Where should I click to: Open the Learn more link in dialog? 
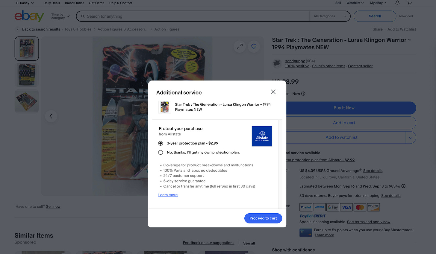pos(168,195)
